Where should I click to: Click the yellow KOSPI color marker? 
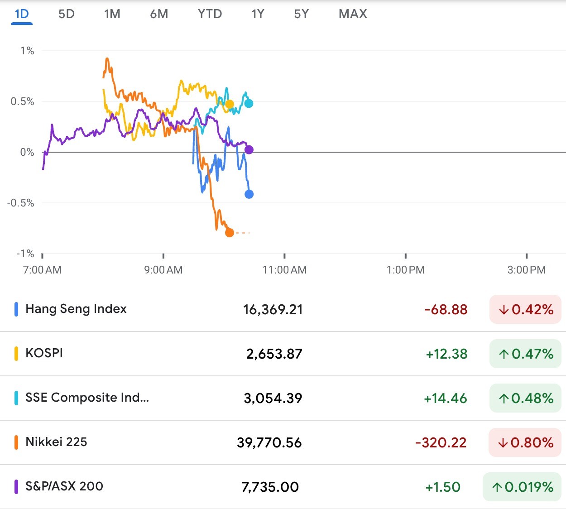pyautogui.click(x=16, y=354)
